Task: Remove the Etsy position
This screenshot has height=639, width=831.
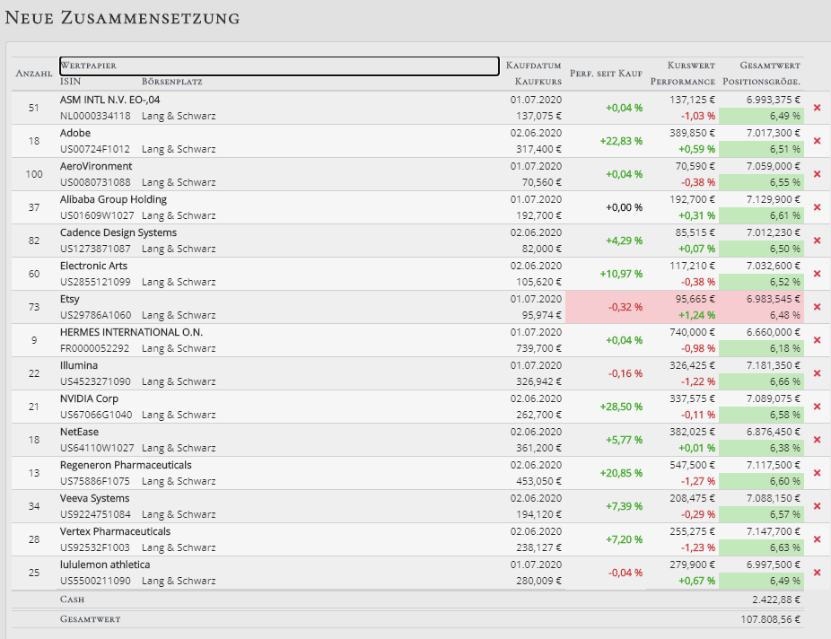Action: [x=817, y=307]
